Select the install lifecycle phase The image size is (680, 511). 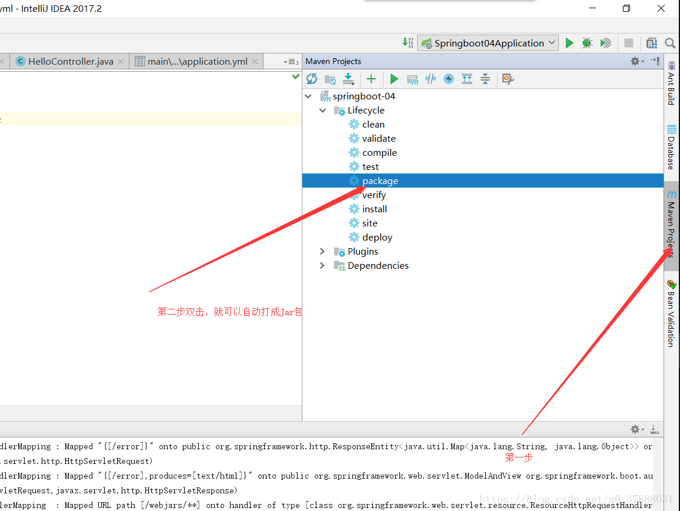coord(375,209)
